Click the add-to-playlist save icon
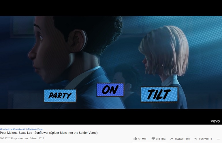The height and width of the screenshot is (143, 222). tap(196, 139)
